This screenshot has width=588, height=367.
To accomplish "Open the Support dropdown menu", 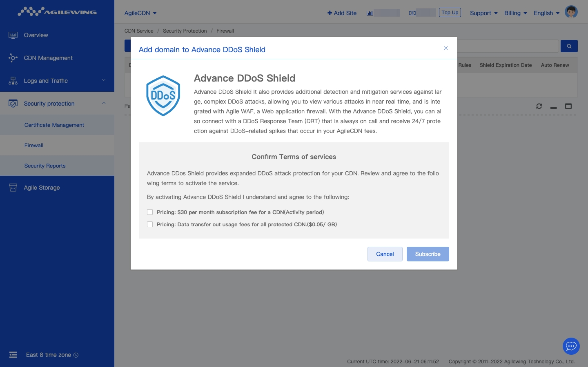I will (x=484, y=13).
